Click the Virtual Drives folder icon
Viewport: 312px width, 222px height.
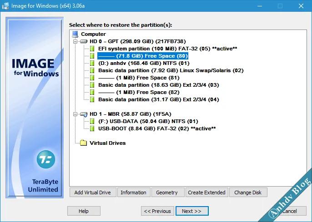tap(83, 143)
